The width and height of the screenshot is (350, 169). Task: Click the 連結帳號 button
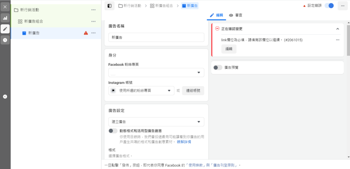click(193, 90)
